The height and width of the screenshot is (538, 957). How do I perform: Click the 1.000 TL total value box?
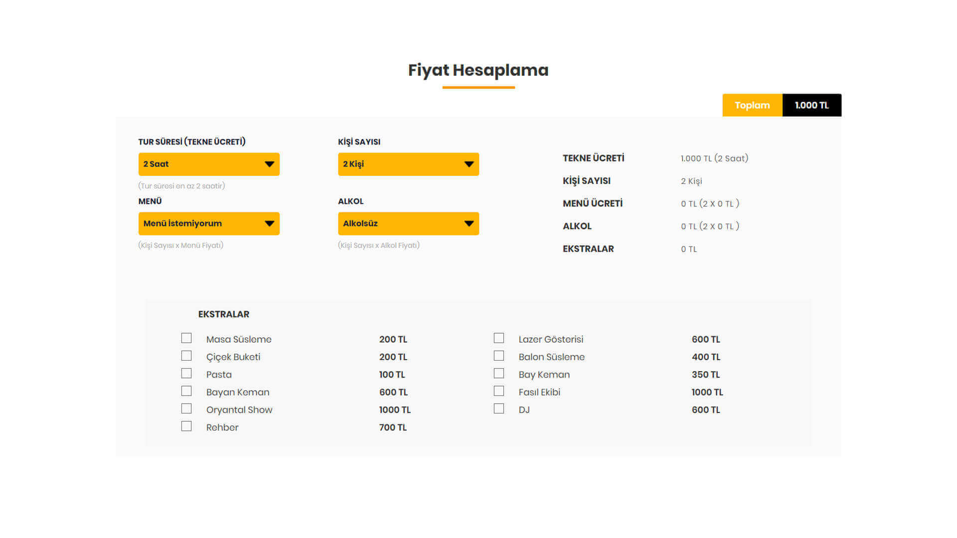tap(812, 105)
